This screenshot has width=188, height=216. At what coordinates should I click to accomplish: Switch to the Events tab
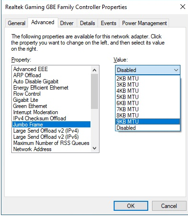(108, 23)
